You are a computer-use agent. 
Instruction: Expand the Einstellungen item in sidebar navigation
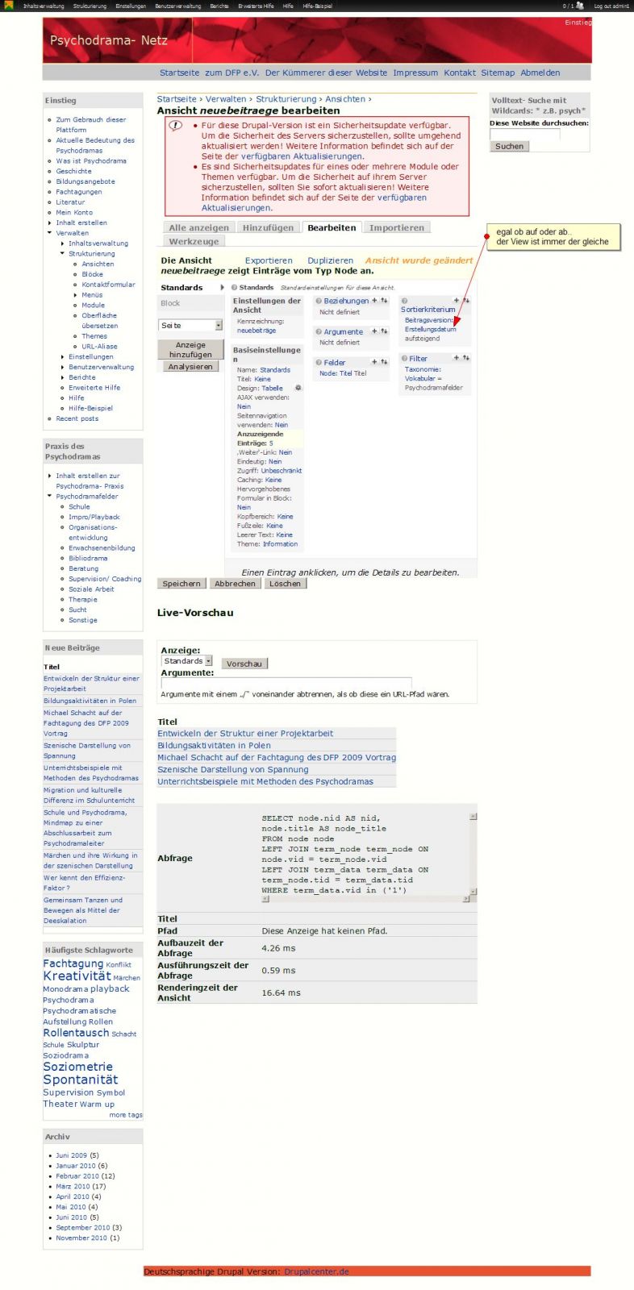click(x=62, y=356)
